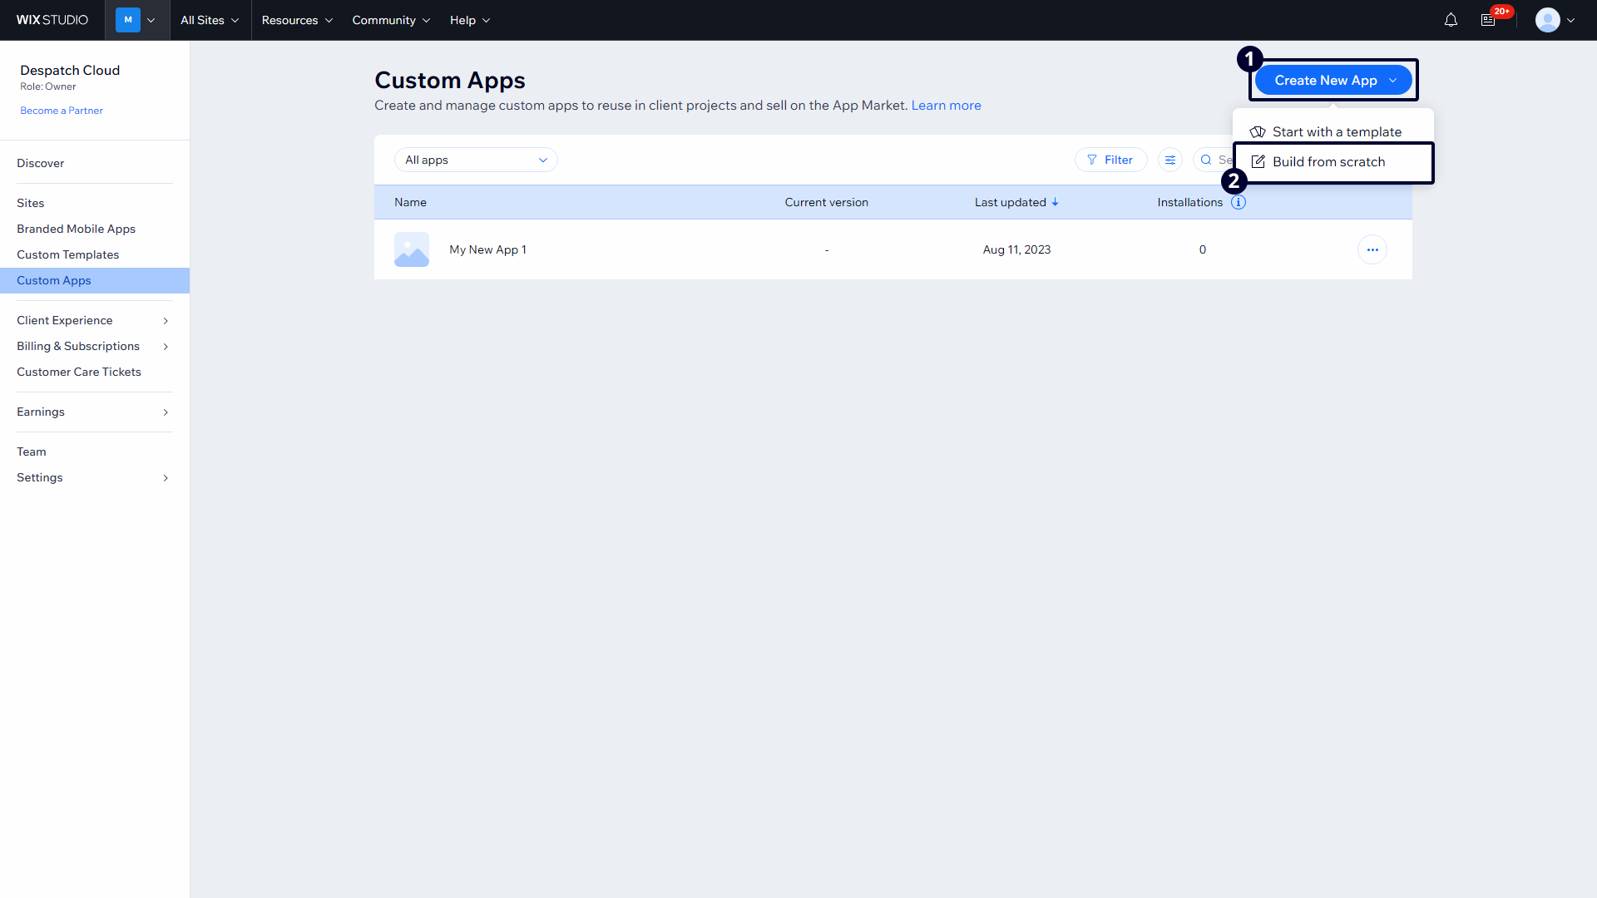Viewport: 1597px width, 898px height.
Task: Click the Create New App button
Action: tap(1326, 81)
